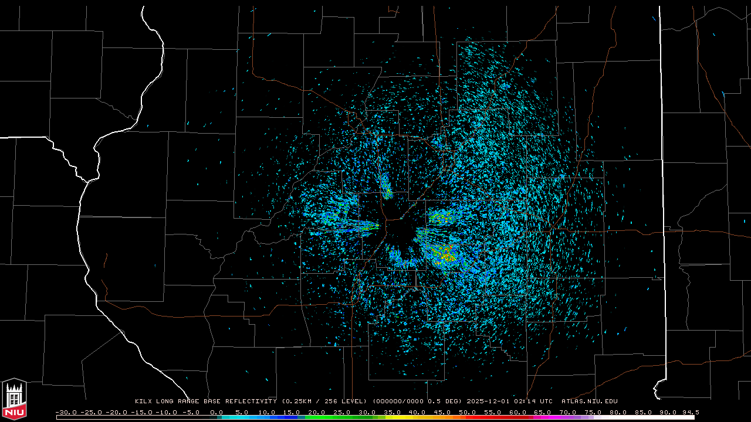Click the red 50.0 dBZ color on scale
Viewport: 751px width, 422px height.
tap(467, 417)
